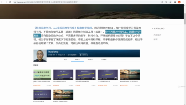
Task: Open the orange profile avatar
Action: (x=179, y=2)
